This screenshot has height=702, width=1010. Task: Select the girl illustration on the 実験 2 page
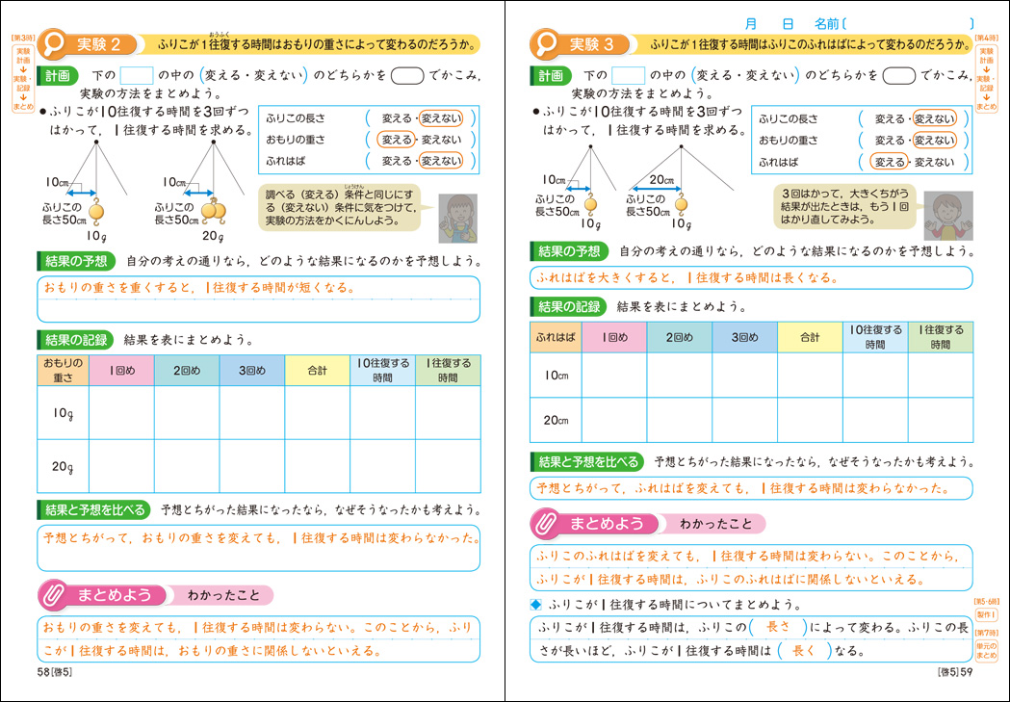458,219
